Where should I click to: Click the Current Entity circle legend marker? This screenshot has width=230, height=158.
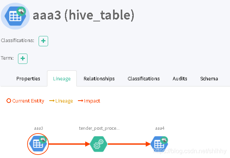click(9, 101)
